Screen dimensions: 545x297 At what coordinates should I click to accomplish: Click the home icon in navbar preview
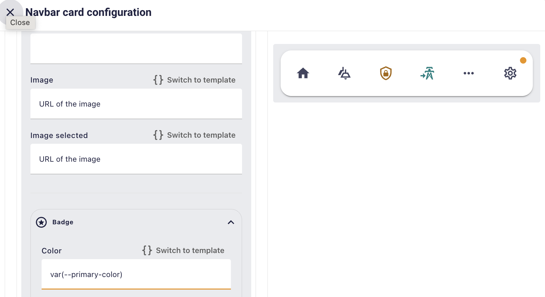tap(303, 73)
